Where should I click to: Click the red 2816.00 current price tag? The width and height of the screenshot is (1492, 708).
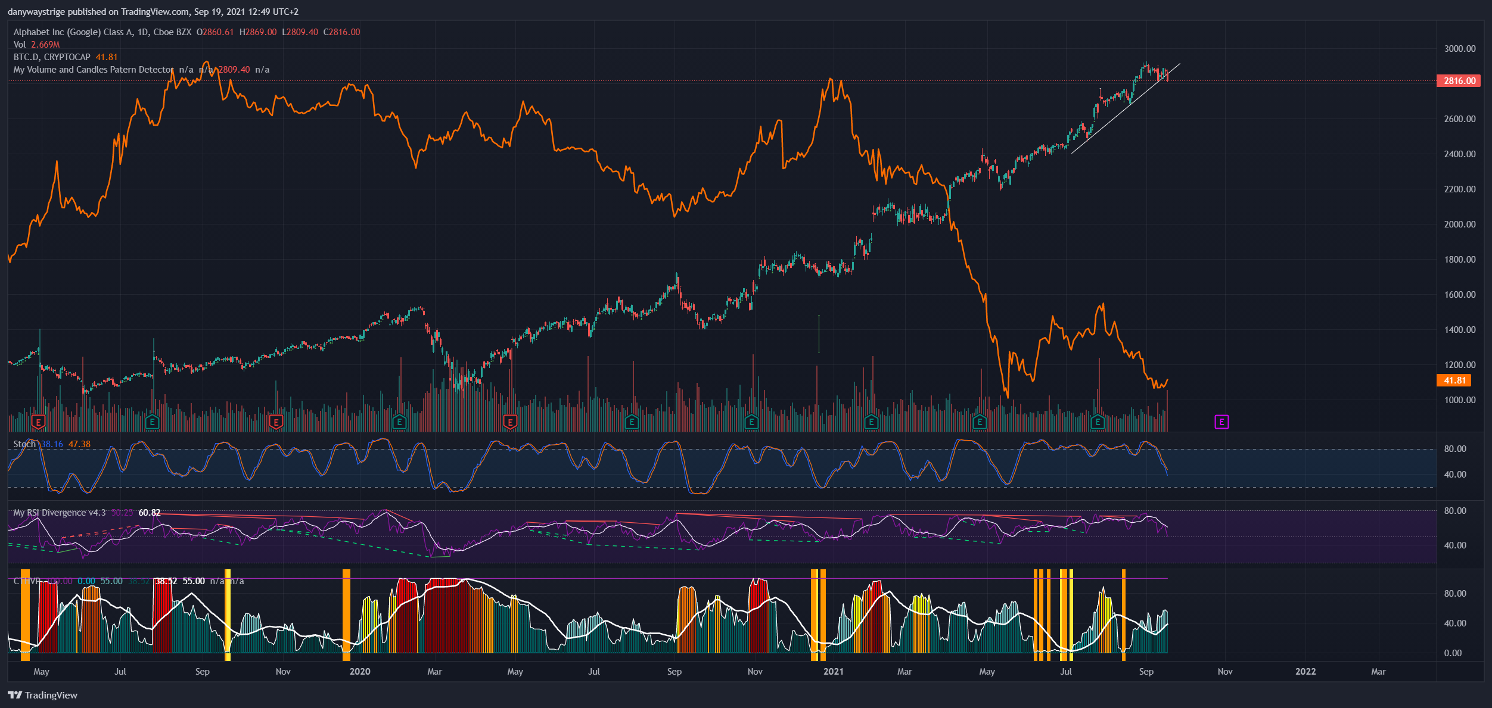click(x=1459, y=80)
